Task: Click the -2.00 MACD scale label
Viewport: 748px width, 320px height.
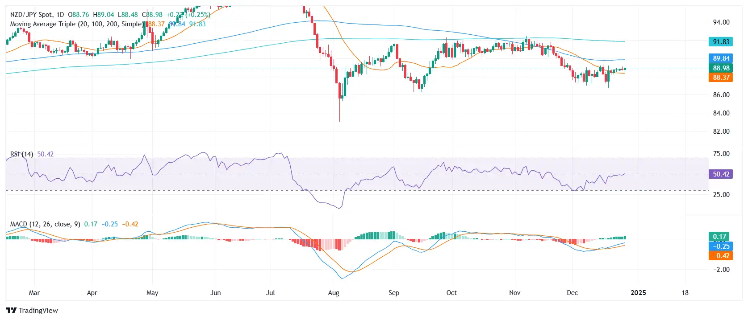Action: pyautogui.click(x=721, y=270)
